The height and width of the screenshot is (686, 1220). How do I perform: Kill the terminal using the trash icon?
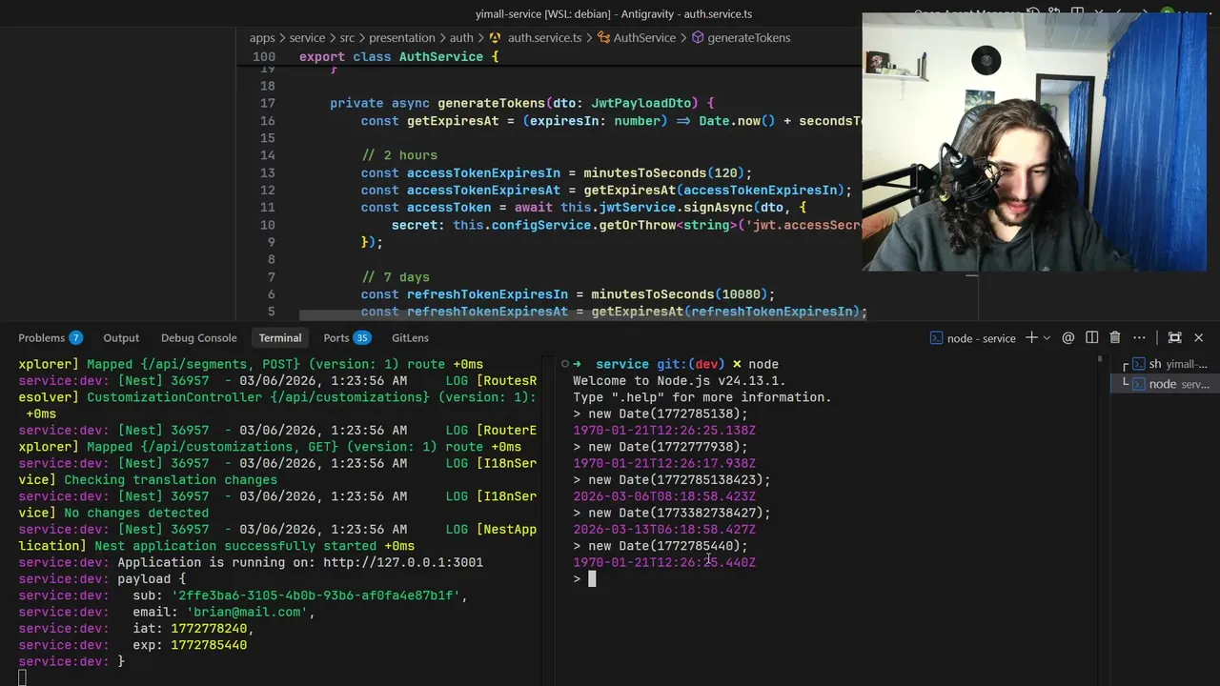pos(1115,337)
